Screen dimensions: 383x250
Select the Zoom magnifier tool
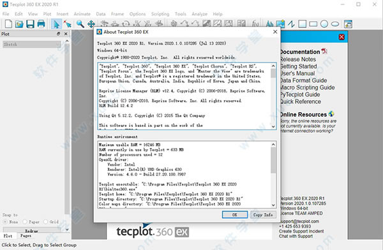[x=80, y=24]
